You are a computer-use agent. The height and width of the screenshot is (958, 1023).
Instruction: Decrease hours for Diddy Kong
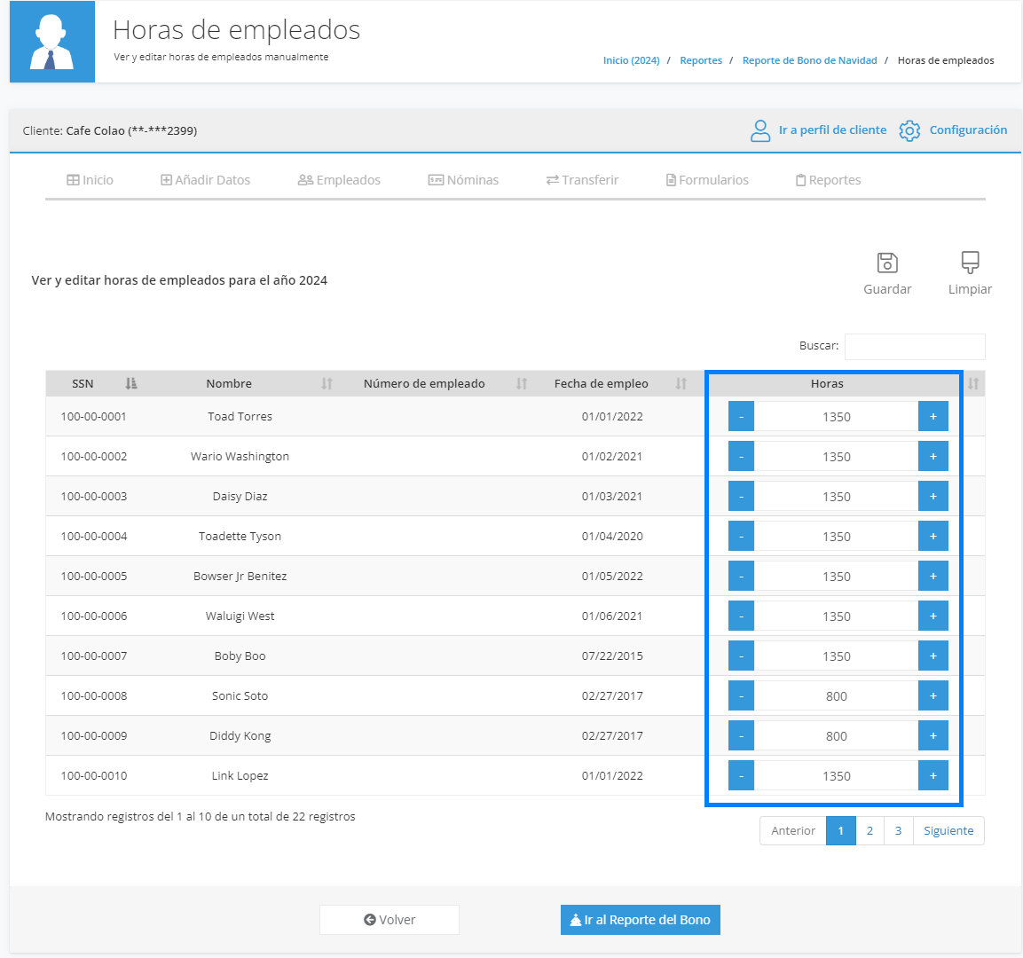point(741,735)
